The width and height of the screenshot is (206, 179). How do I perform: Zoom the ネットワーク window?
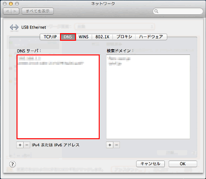pos(17,4)
